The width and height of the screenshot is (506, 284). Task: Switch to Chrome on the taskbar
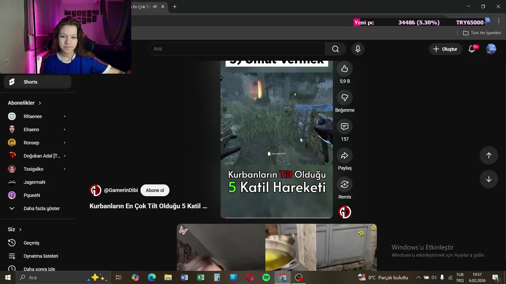point(283,278)
